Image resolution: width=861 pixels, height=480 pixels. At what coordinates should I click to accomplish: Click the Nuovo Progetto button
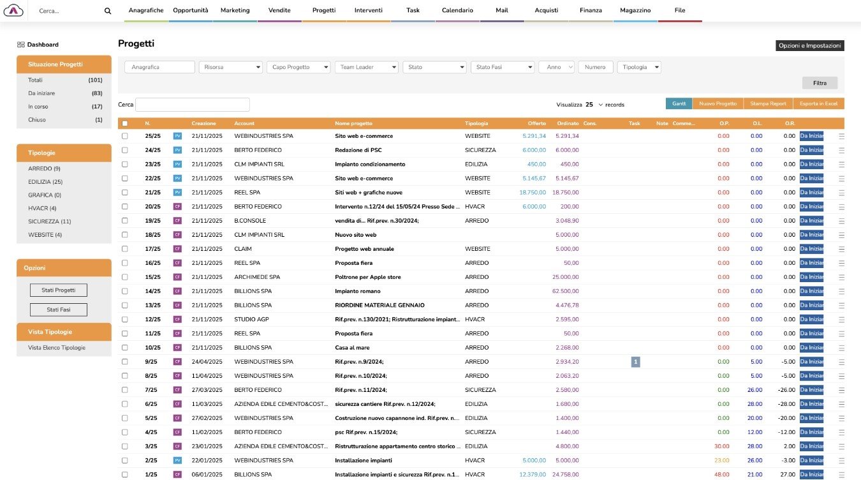click(x=717, y=103)
